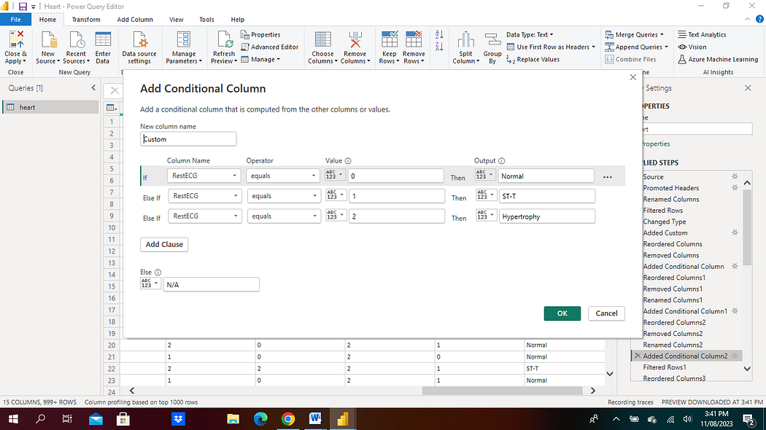Click the save icon in title bar
Screen dimensions: 766x430
coord(23,7)
